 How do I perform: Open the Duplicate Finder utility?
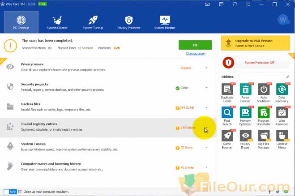(x=227, y=93)
